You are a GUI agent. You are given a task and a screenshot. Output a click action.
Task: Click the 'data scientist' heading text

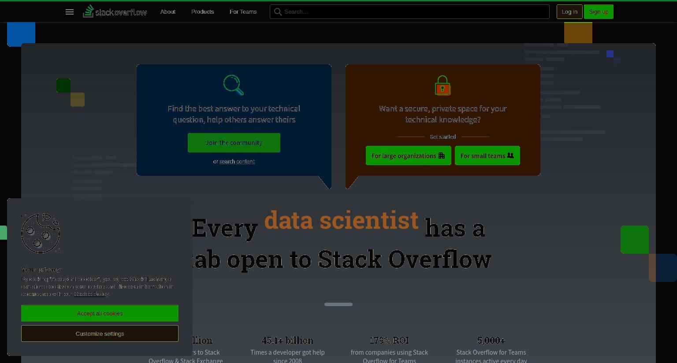click(341, 220)
